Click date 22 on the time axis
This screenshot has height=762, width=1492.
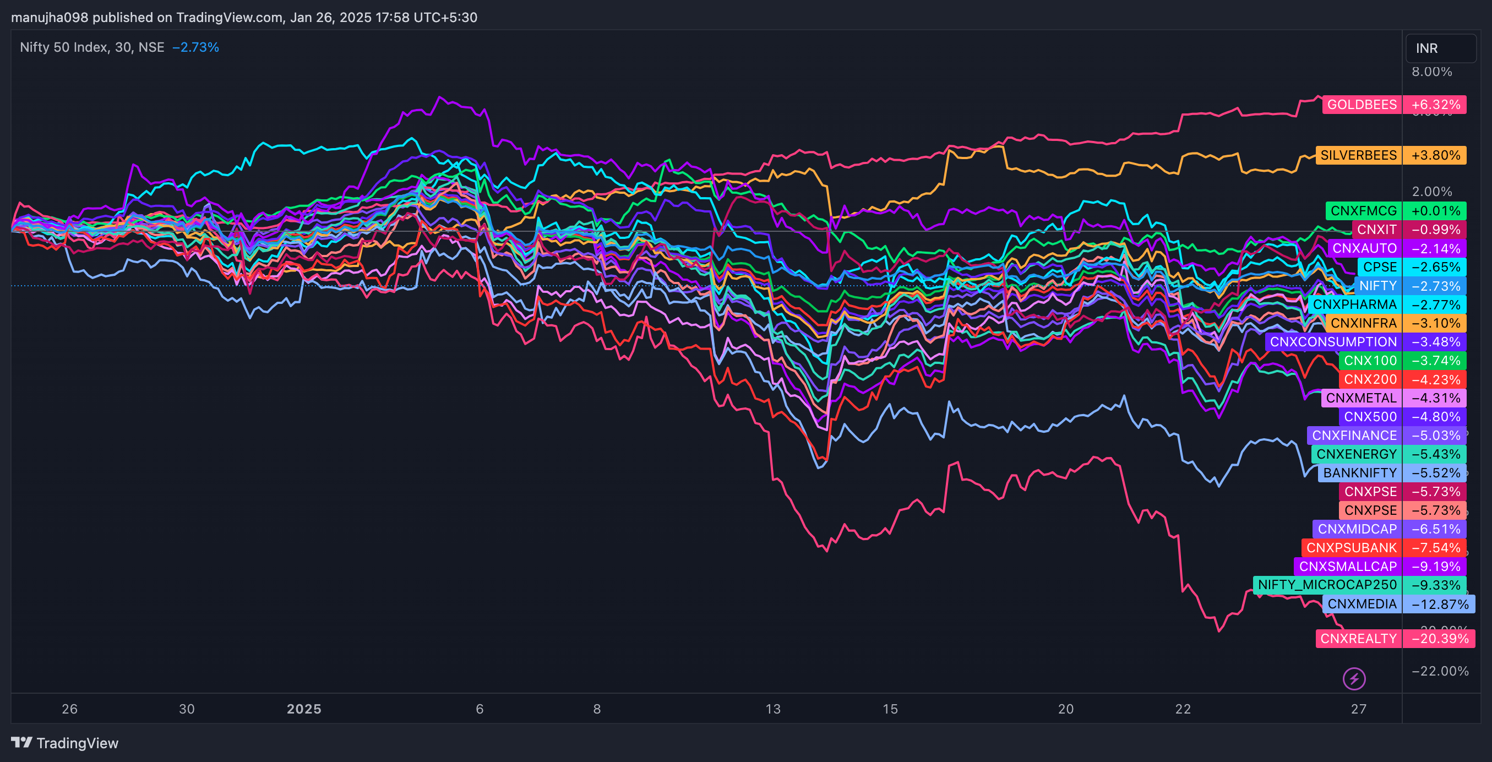(1183, 709)
